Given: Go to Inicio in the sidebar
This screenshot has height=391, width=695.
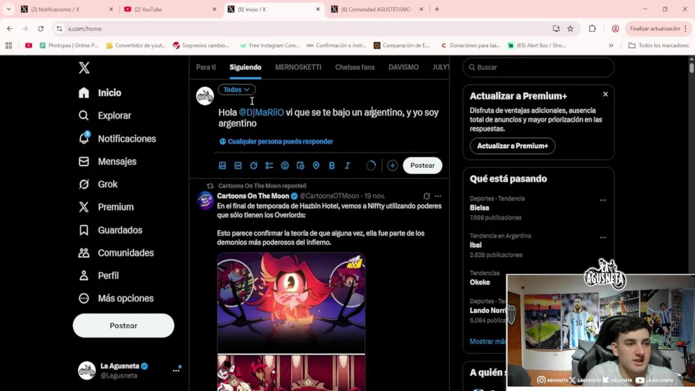Looking at the screenshot, I should point(100,93).
